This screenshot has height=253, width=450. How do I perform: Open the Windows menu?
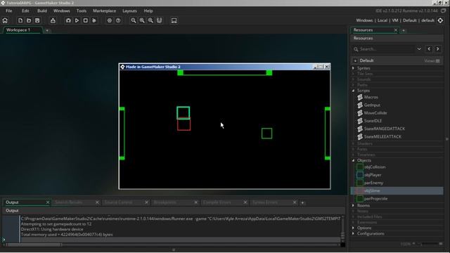[x=62, y=11]
